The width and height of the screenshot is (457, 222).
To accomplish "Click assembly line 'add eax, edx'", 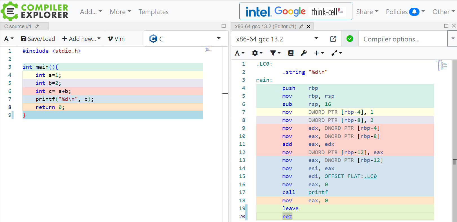I will pos(308,144).
